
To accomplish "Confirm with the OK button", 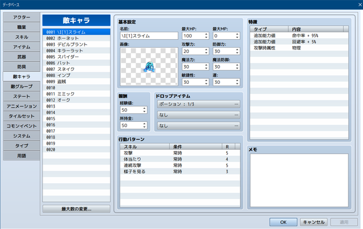I will [284, 222].
